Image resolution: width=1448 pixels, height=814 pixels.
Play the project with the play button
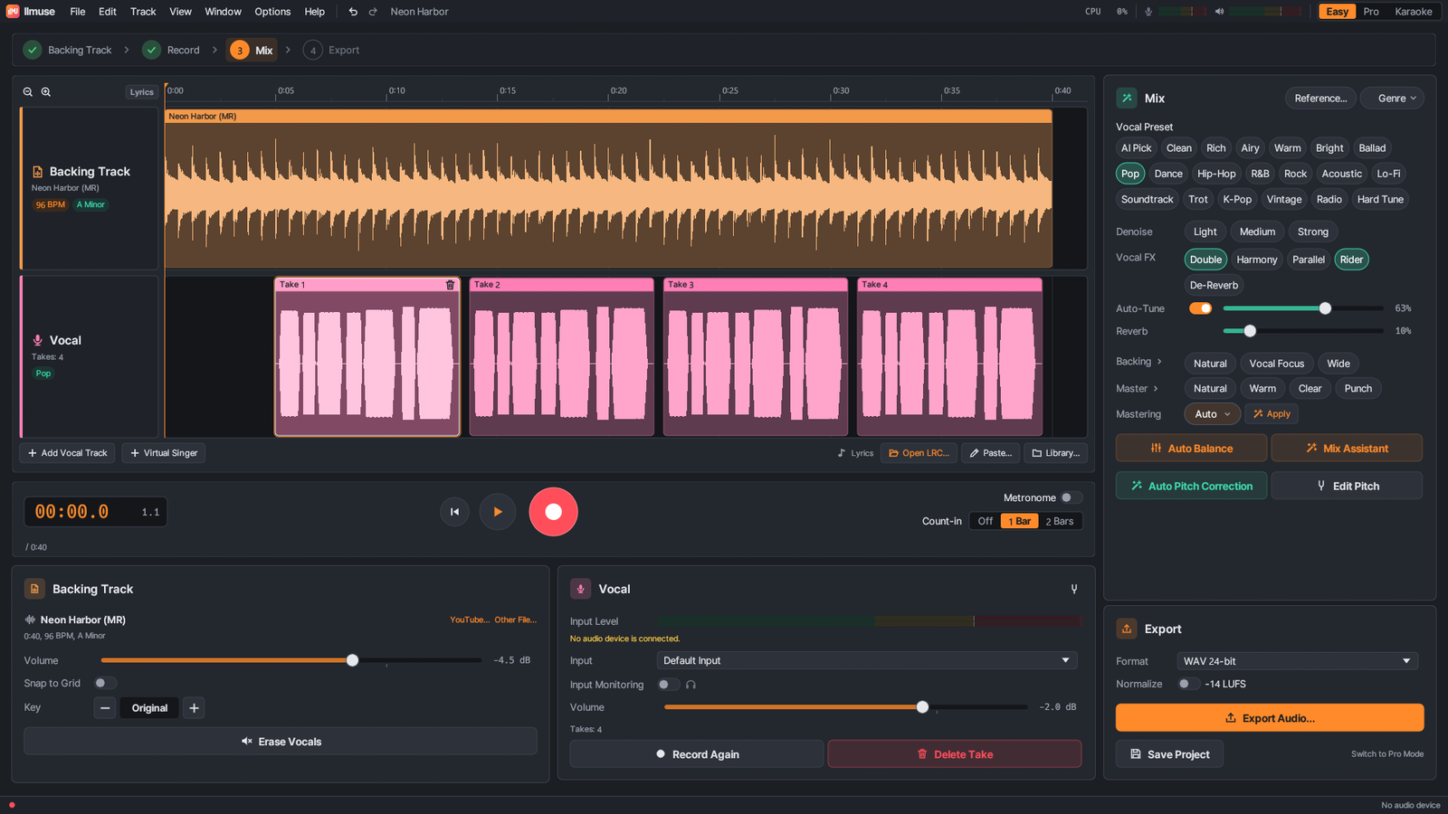(497, 512)
